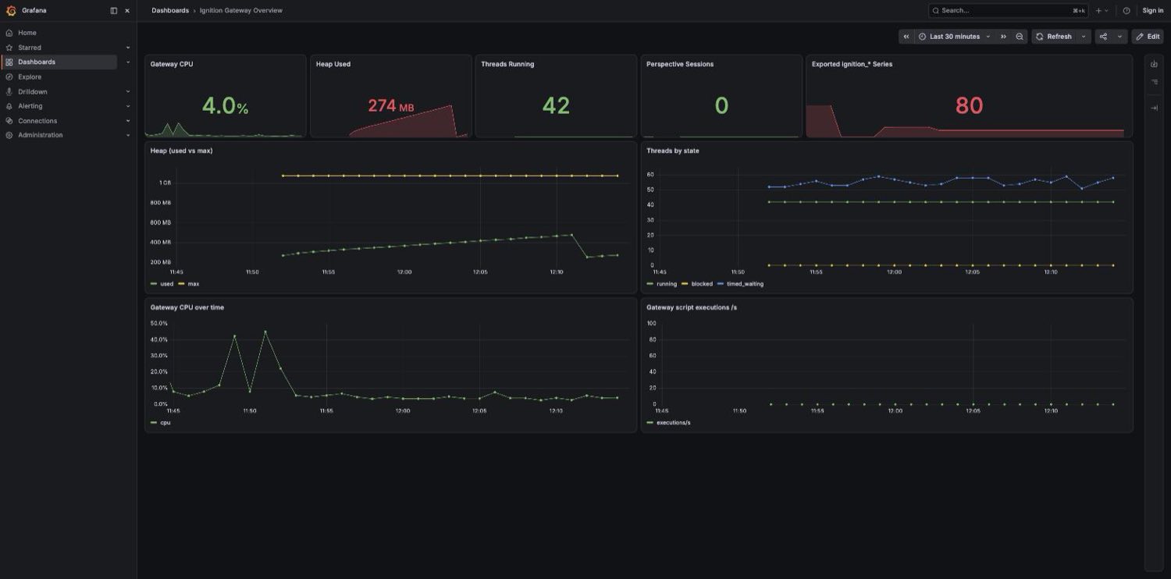Click the Administration gear icon

9,135
